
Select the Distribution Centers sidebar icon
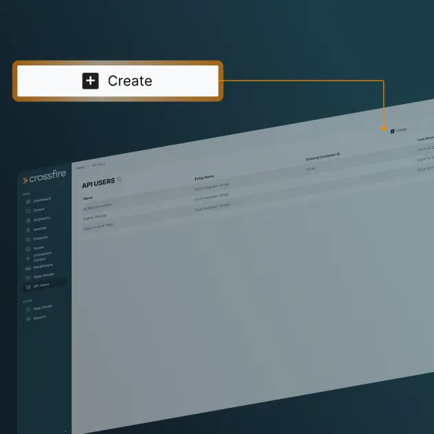coord(28,257)
